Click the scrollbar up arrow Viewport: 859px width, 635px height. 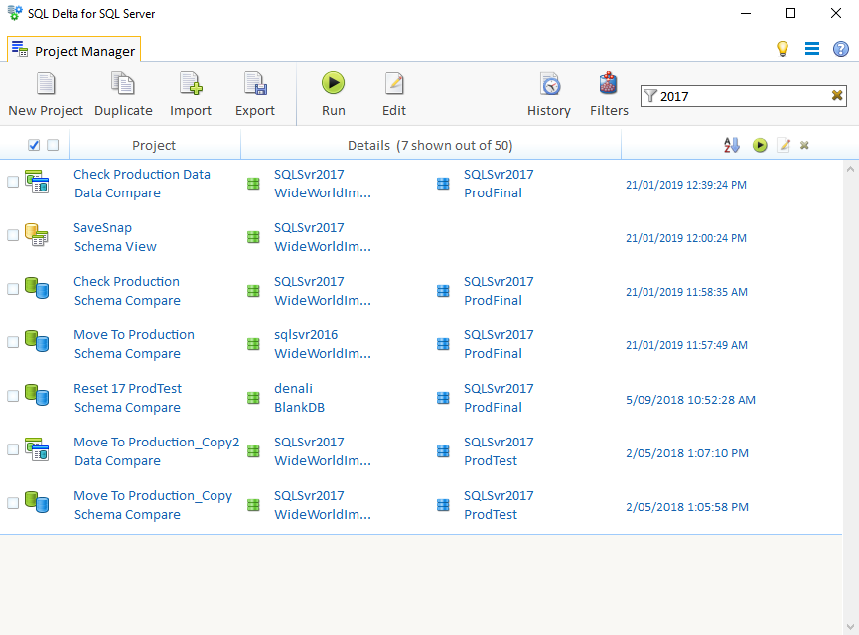tap(850, 169)
